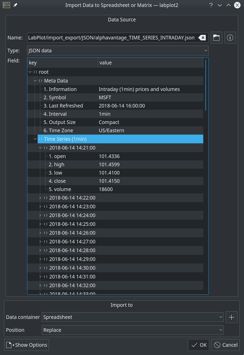244x355 pixels.
Task: Click the LabPlot application icon in the titlebar
Action: [x=6, y=5]
